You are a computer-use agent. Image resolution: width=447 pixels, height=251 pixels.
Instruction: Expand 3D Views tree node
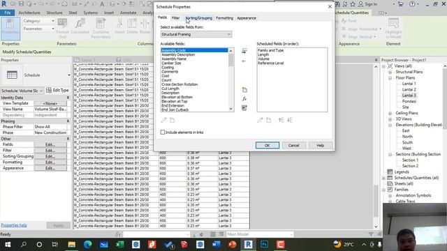(390, 119)
